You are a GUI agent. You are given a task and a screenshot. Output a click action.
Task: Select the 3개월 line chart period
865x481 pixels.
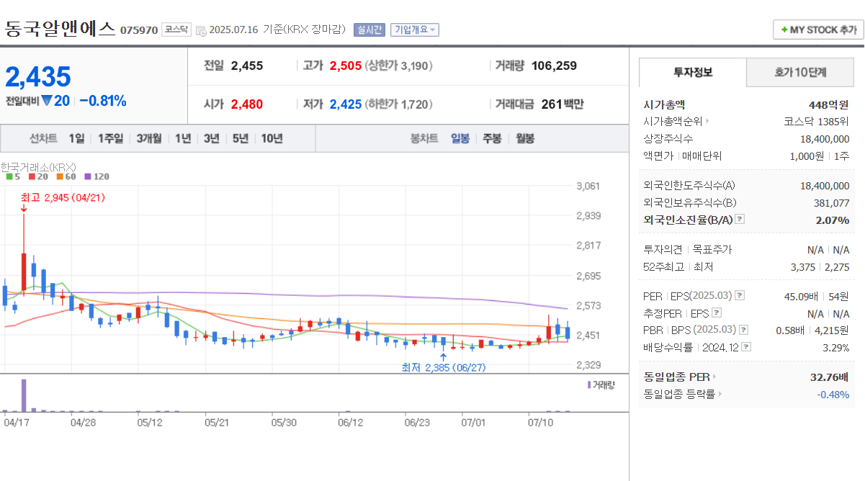coord(149,138)
